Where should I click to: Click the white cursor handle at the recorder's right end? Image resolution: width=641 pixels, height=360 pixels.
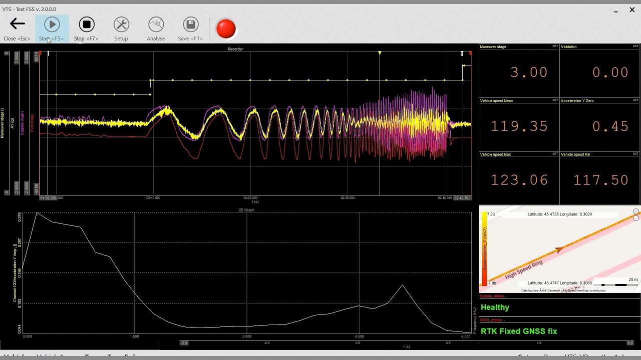click(462, 53)
